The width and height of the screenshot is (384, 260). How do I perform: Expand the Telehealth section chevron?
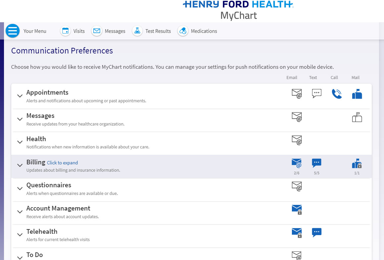[20, 235]
